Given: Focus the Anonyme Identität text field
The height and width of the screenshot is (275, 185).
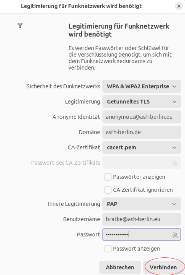Looking at the screenshot, I should click(x=142, y=117).
